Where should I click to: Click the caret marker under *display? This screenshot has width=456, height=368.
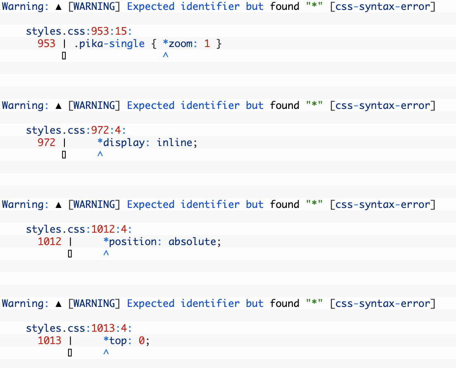[x=99, y=154]
